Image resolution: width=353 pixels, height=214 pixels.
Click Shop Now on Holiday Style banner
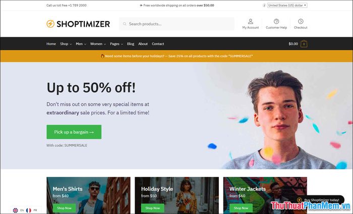pos(153,208)
